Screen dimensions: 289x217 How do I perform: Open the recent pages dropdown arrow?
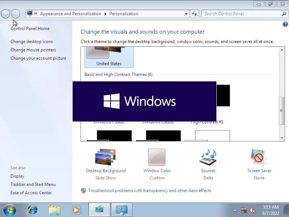pos(23,14)
